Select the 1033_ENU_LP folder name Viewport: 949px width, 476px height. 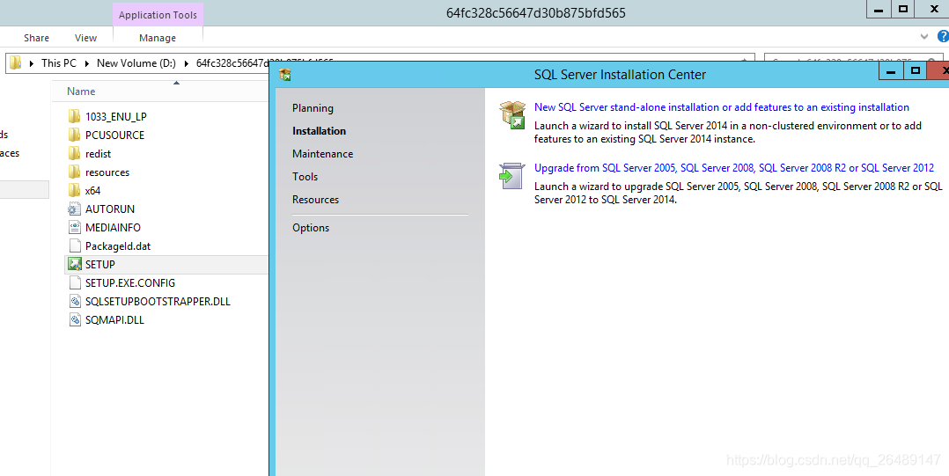[x=115, y=116]
